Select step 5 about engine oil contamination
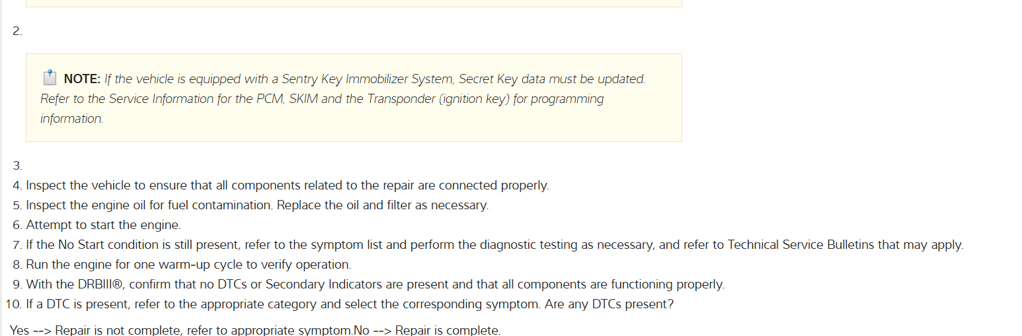1022x336 pixels. pos(257,205)
